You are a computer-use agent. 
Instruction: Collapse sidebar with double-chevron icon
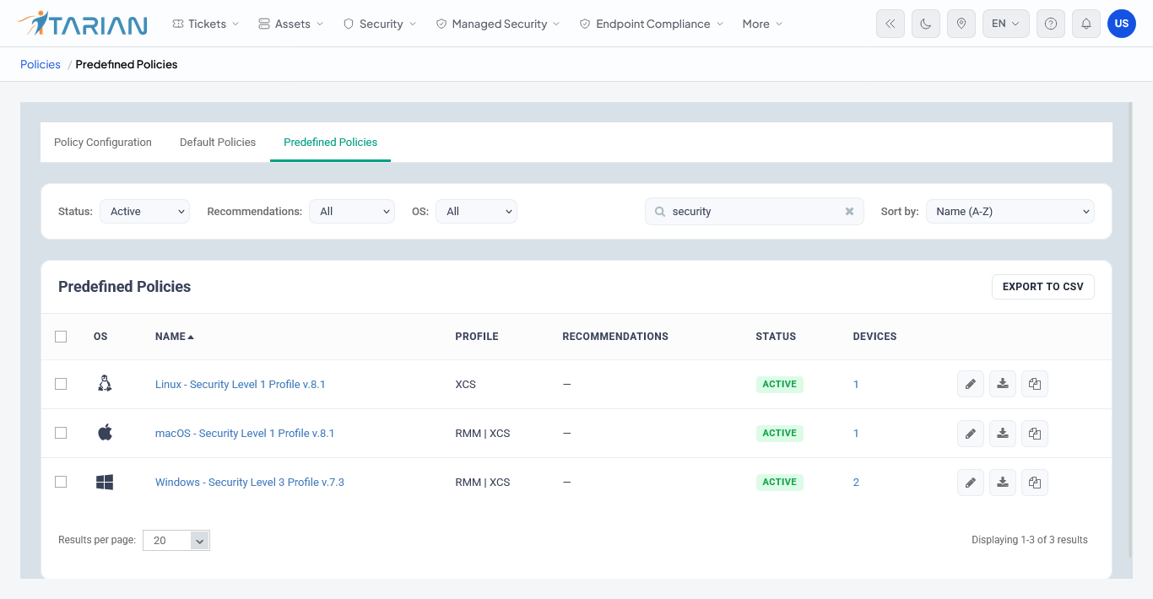(x=890, y=24)
